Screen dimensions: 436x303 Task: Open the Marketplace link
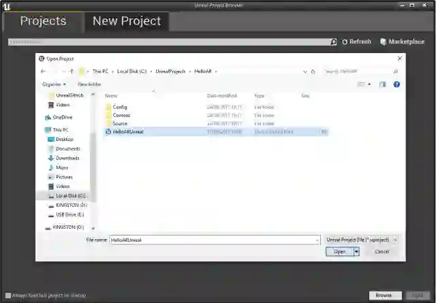[x=403, y=42]
